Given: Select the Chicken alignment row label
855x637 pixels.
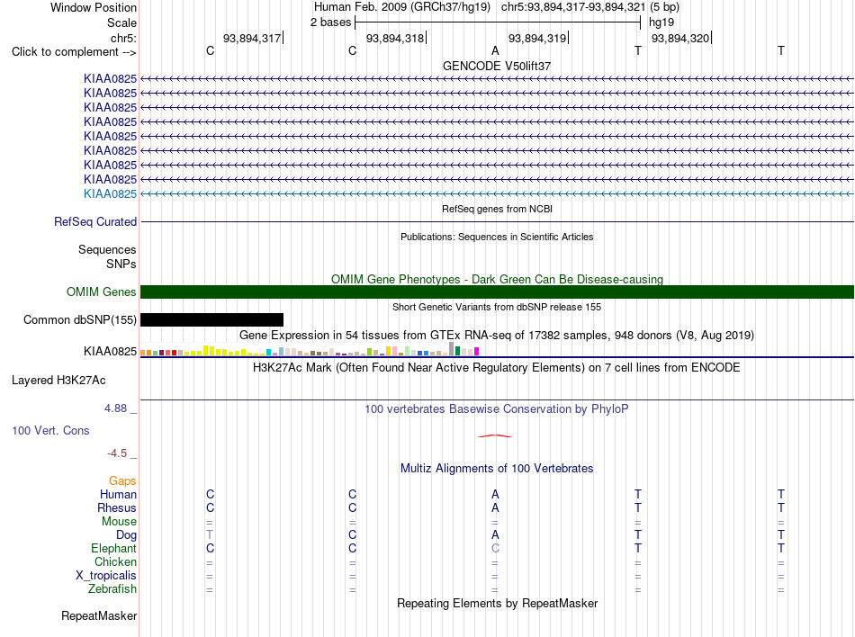Looking at the screenshot, I should click(115, 561).
